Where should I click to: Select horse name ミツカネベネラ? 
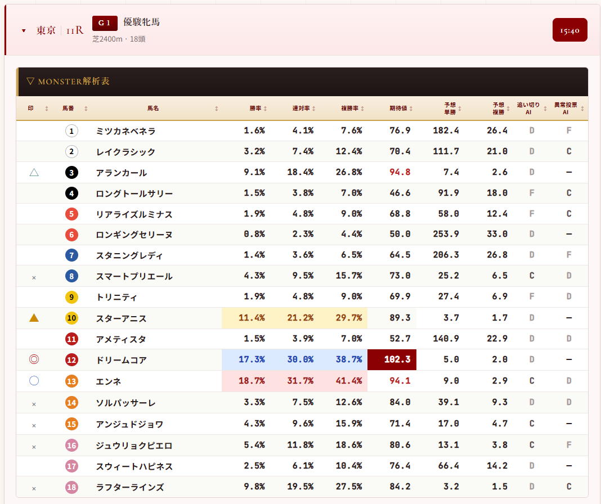[x=125, y=132]
